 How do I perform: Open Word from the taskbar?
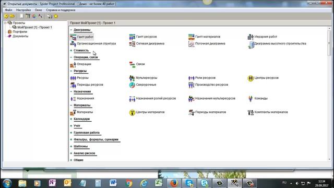[113, 183]
